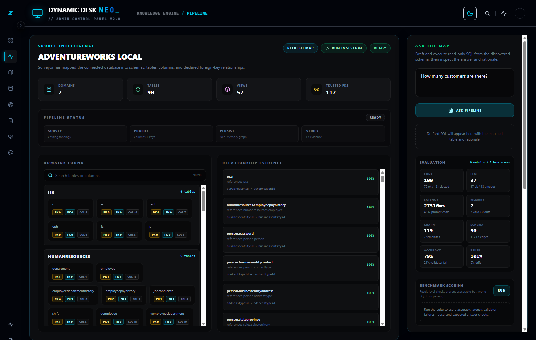This screenshot has width=536, height=340.
Task: Click the bottom pulse icon in the sidebar
Action: [11, 324]
